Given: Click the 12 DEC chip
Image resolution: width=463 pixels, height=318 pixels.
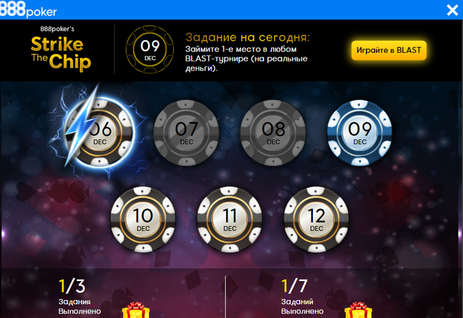Looking at the screenshot, I should [x=316, y=219].
